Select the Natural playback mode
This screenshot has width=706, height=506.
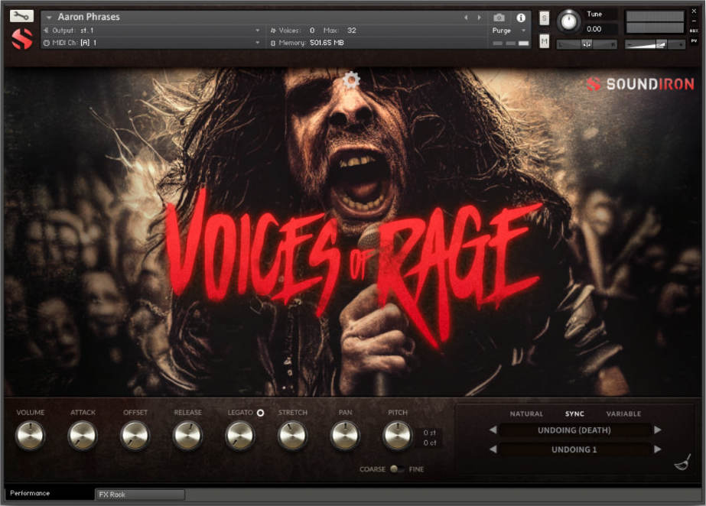pyautogui.click(x=526, y=413)
